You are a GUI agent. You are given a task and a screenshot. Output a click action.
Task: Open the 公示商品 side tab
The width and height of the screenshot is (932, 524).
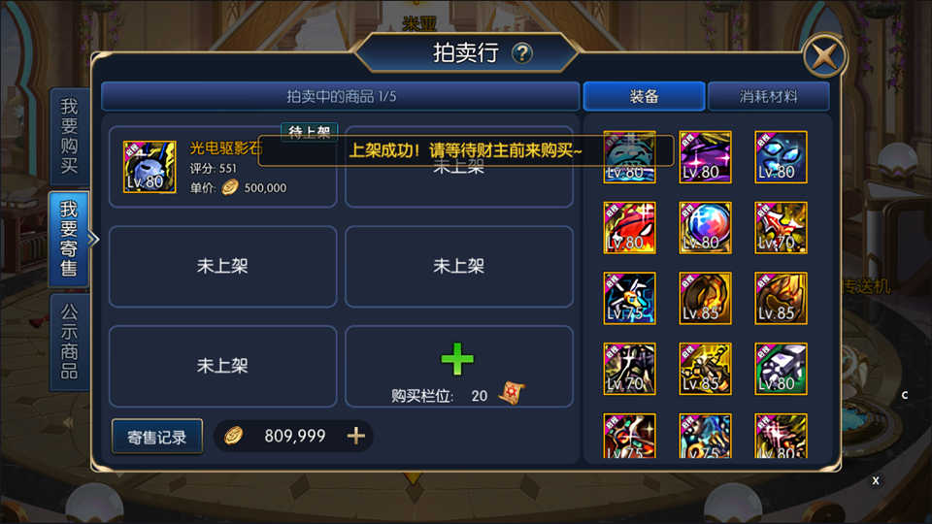(x=69, y=342)
